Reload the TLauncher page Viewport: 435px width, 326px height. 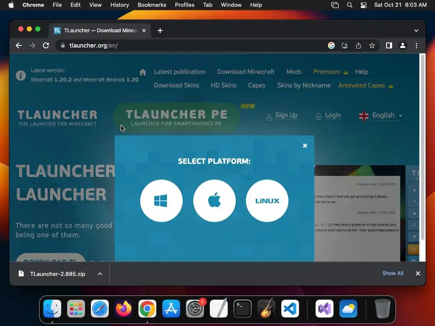(46, 45)
